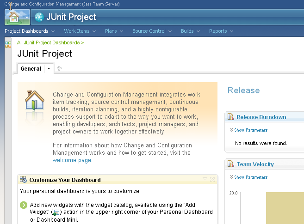304x224 pixels.
Task: Click the house icon in welcome banner
Action: [35, 100]
